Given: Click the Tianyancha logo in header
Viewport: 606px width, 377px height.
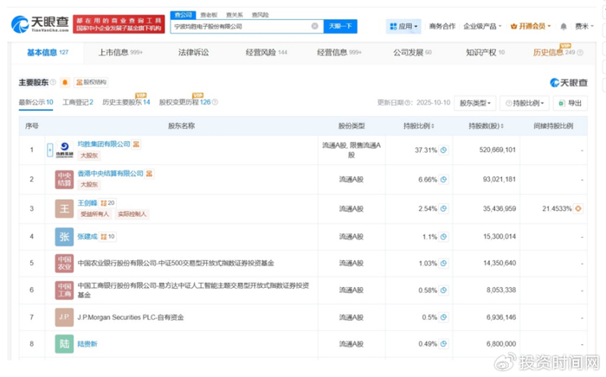Looking at the screenshot, I should click(41, 22).
